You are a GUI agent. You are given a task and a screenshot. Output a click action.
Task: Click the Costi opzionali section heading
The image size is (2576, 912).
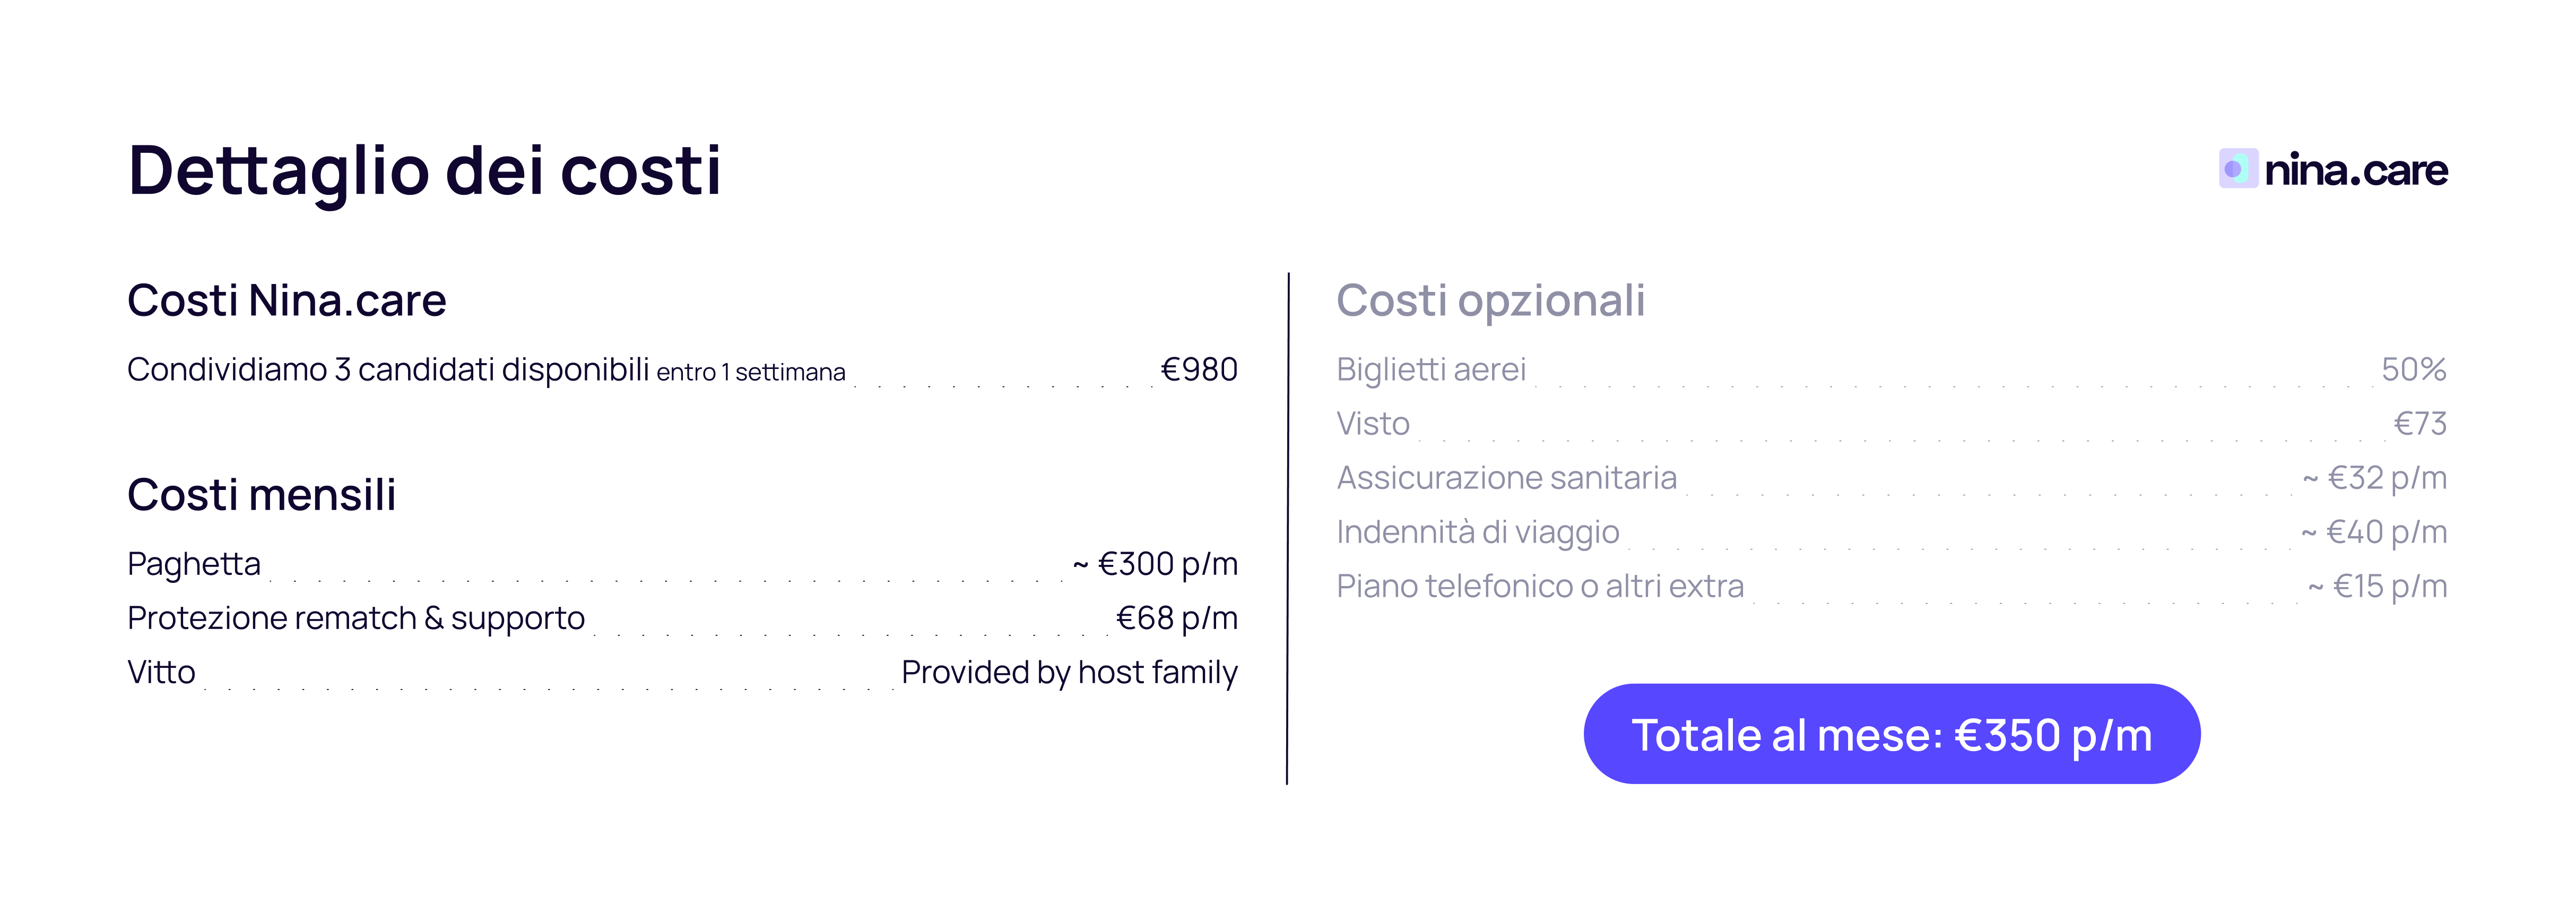[1490, 300]
